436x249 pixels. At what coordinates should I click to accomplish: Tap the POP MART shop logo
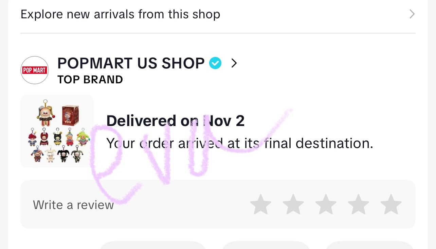pyautogui.click(x=34, y=70)
